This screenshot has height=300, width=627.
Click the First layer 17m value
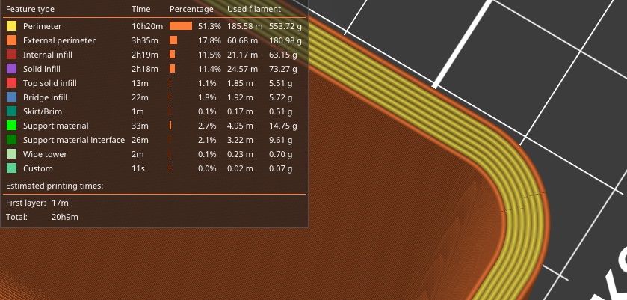[x=60, y=203]
